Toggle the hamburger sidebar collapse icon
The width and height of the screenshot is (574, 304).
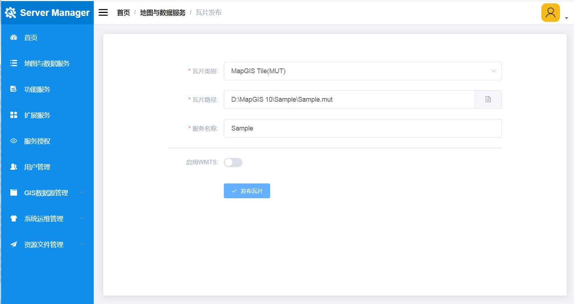click(103, 13)
